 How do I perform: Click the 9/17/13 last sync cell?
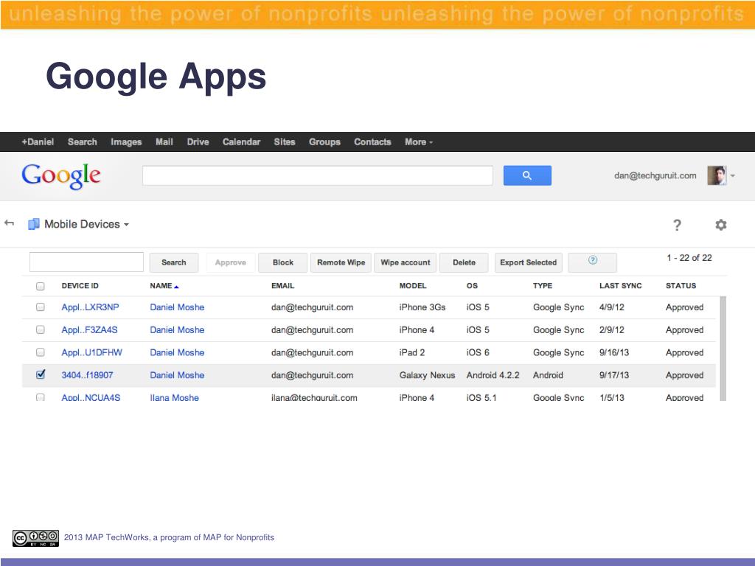[614, 375]
